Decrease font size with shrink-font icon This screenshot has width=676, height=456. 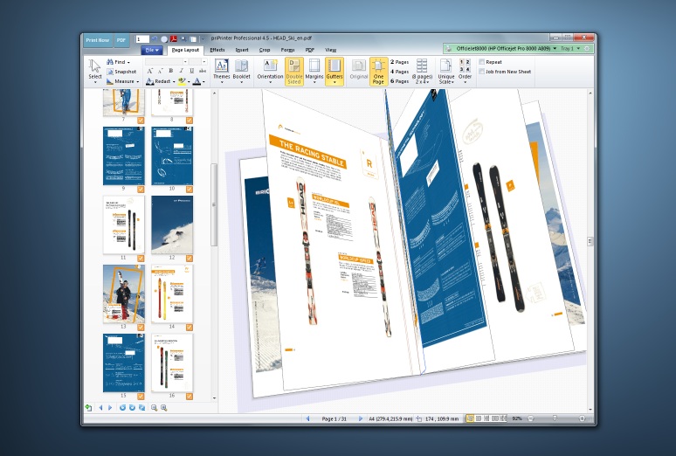point(161,71)
